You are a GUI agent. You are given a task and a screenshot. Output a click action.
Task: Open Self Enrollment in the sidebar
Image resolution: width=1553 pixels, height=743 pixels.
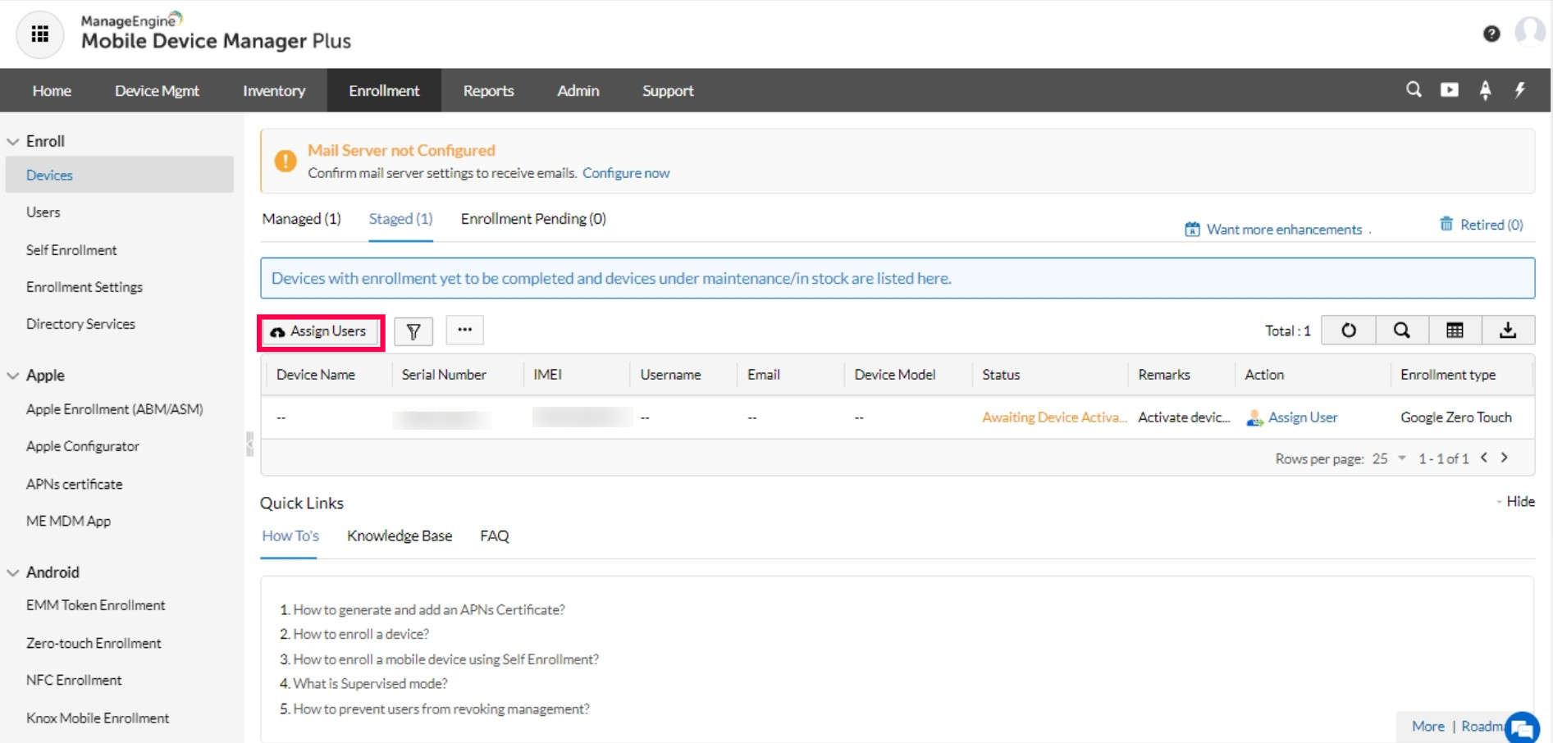pos(71,250)
